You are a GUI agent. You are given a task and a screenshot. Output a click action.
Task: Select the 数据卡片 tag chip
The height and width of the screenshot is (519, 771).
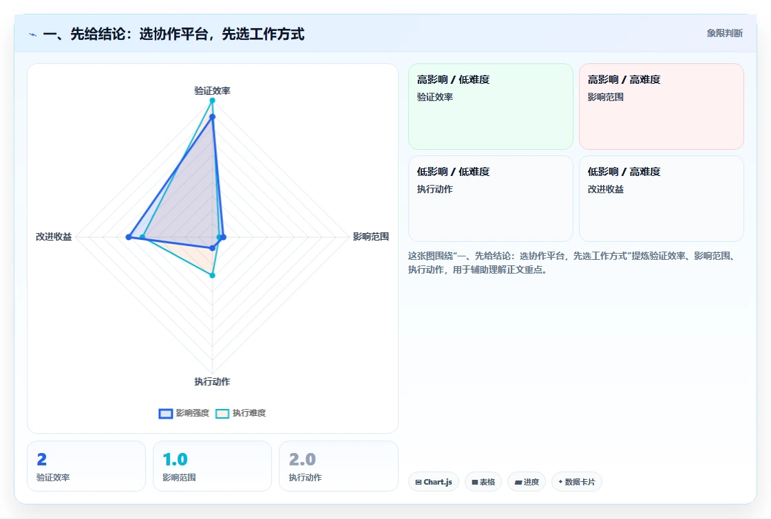[x=577, y=482]
